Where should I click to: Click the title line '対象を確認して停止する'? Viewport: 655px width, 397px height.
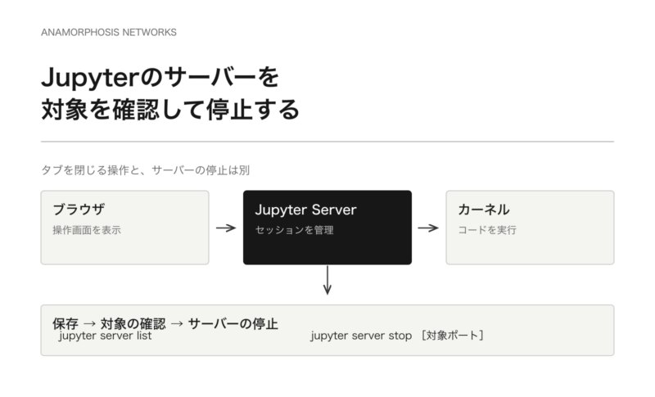(x=170, y=110)
